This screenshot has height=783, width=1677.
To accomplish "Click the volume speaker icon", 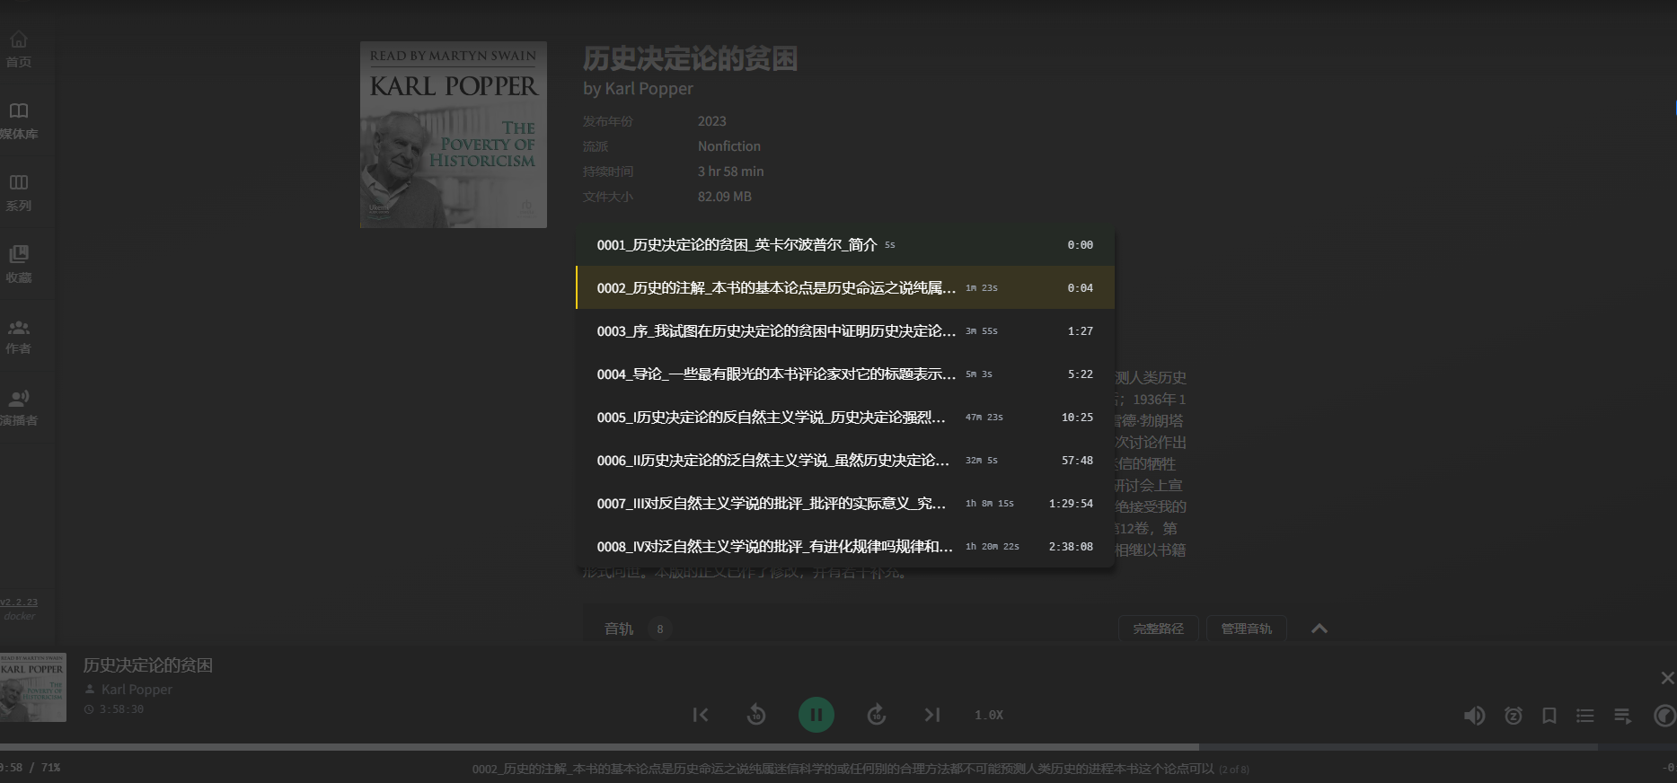I will coord(1474,716).
